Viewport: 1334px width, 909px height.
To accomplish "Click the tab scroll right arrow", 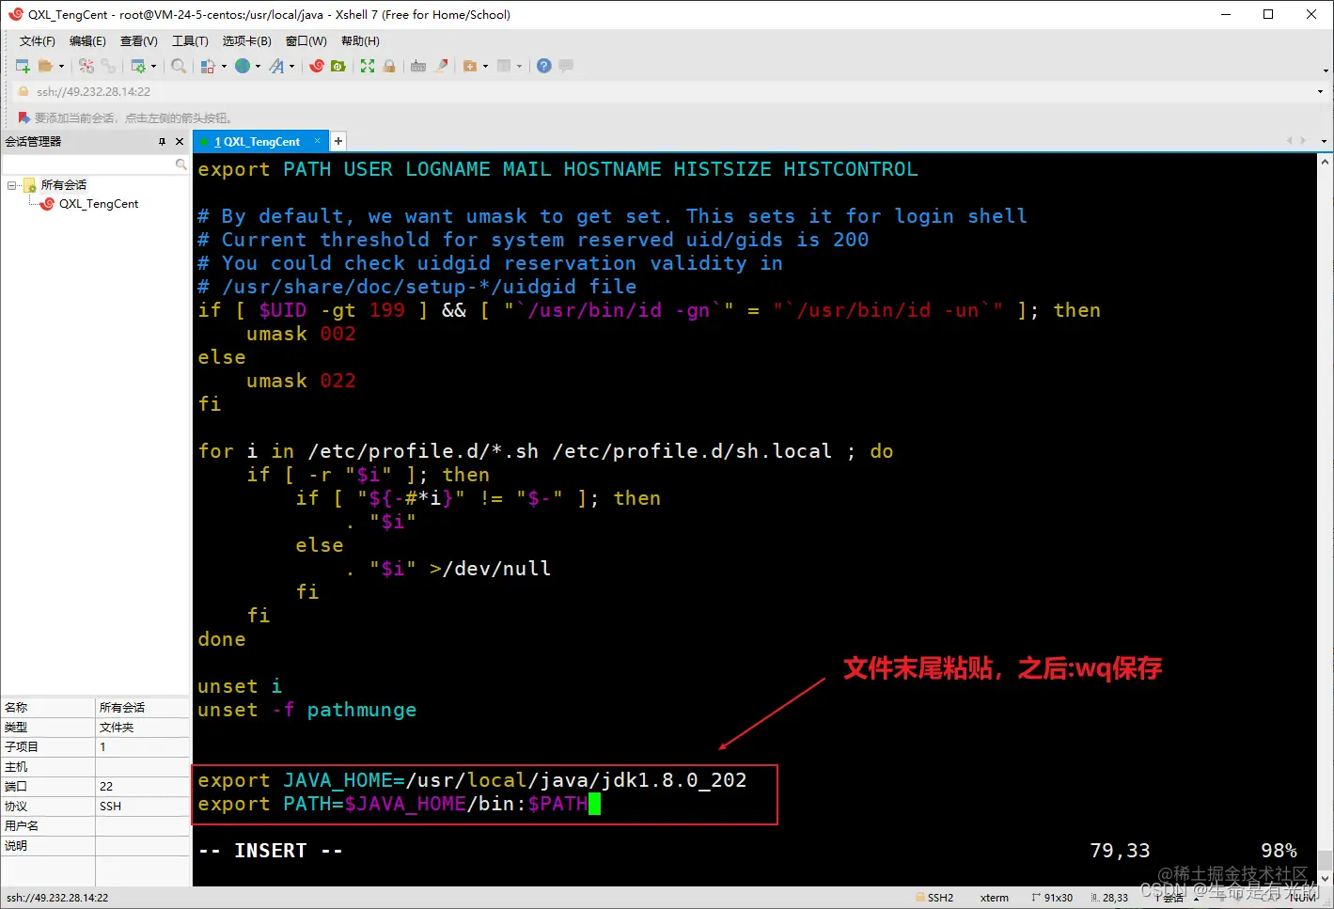I will click(x=1303, y=141).
